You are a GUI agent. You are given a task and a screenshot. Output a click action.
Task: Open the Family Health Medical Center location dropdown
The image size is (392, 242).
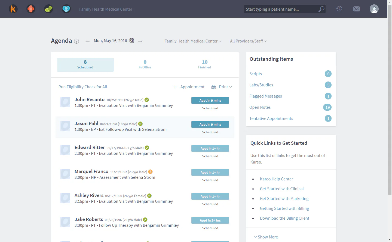[x=193, y=41]
